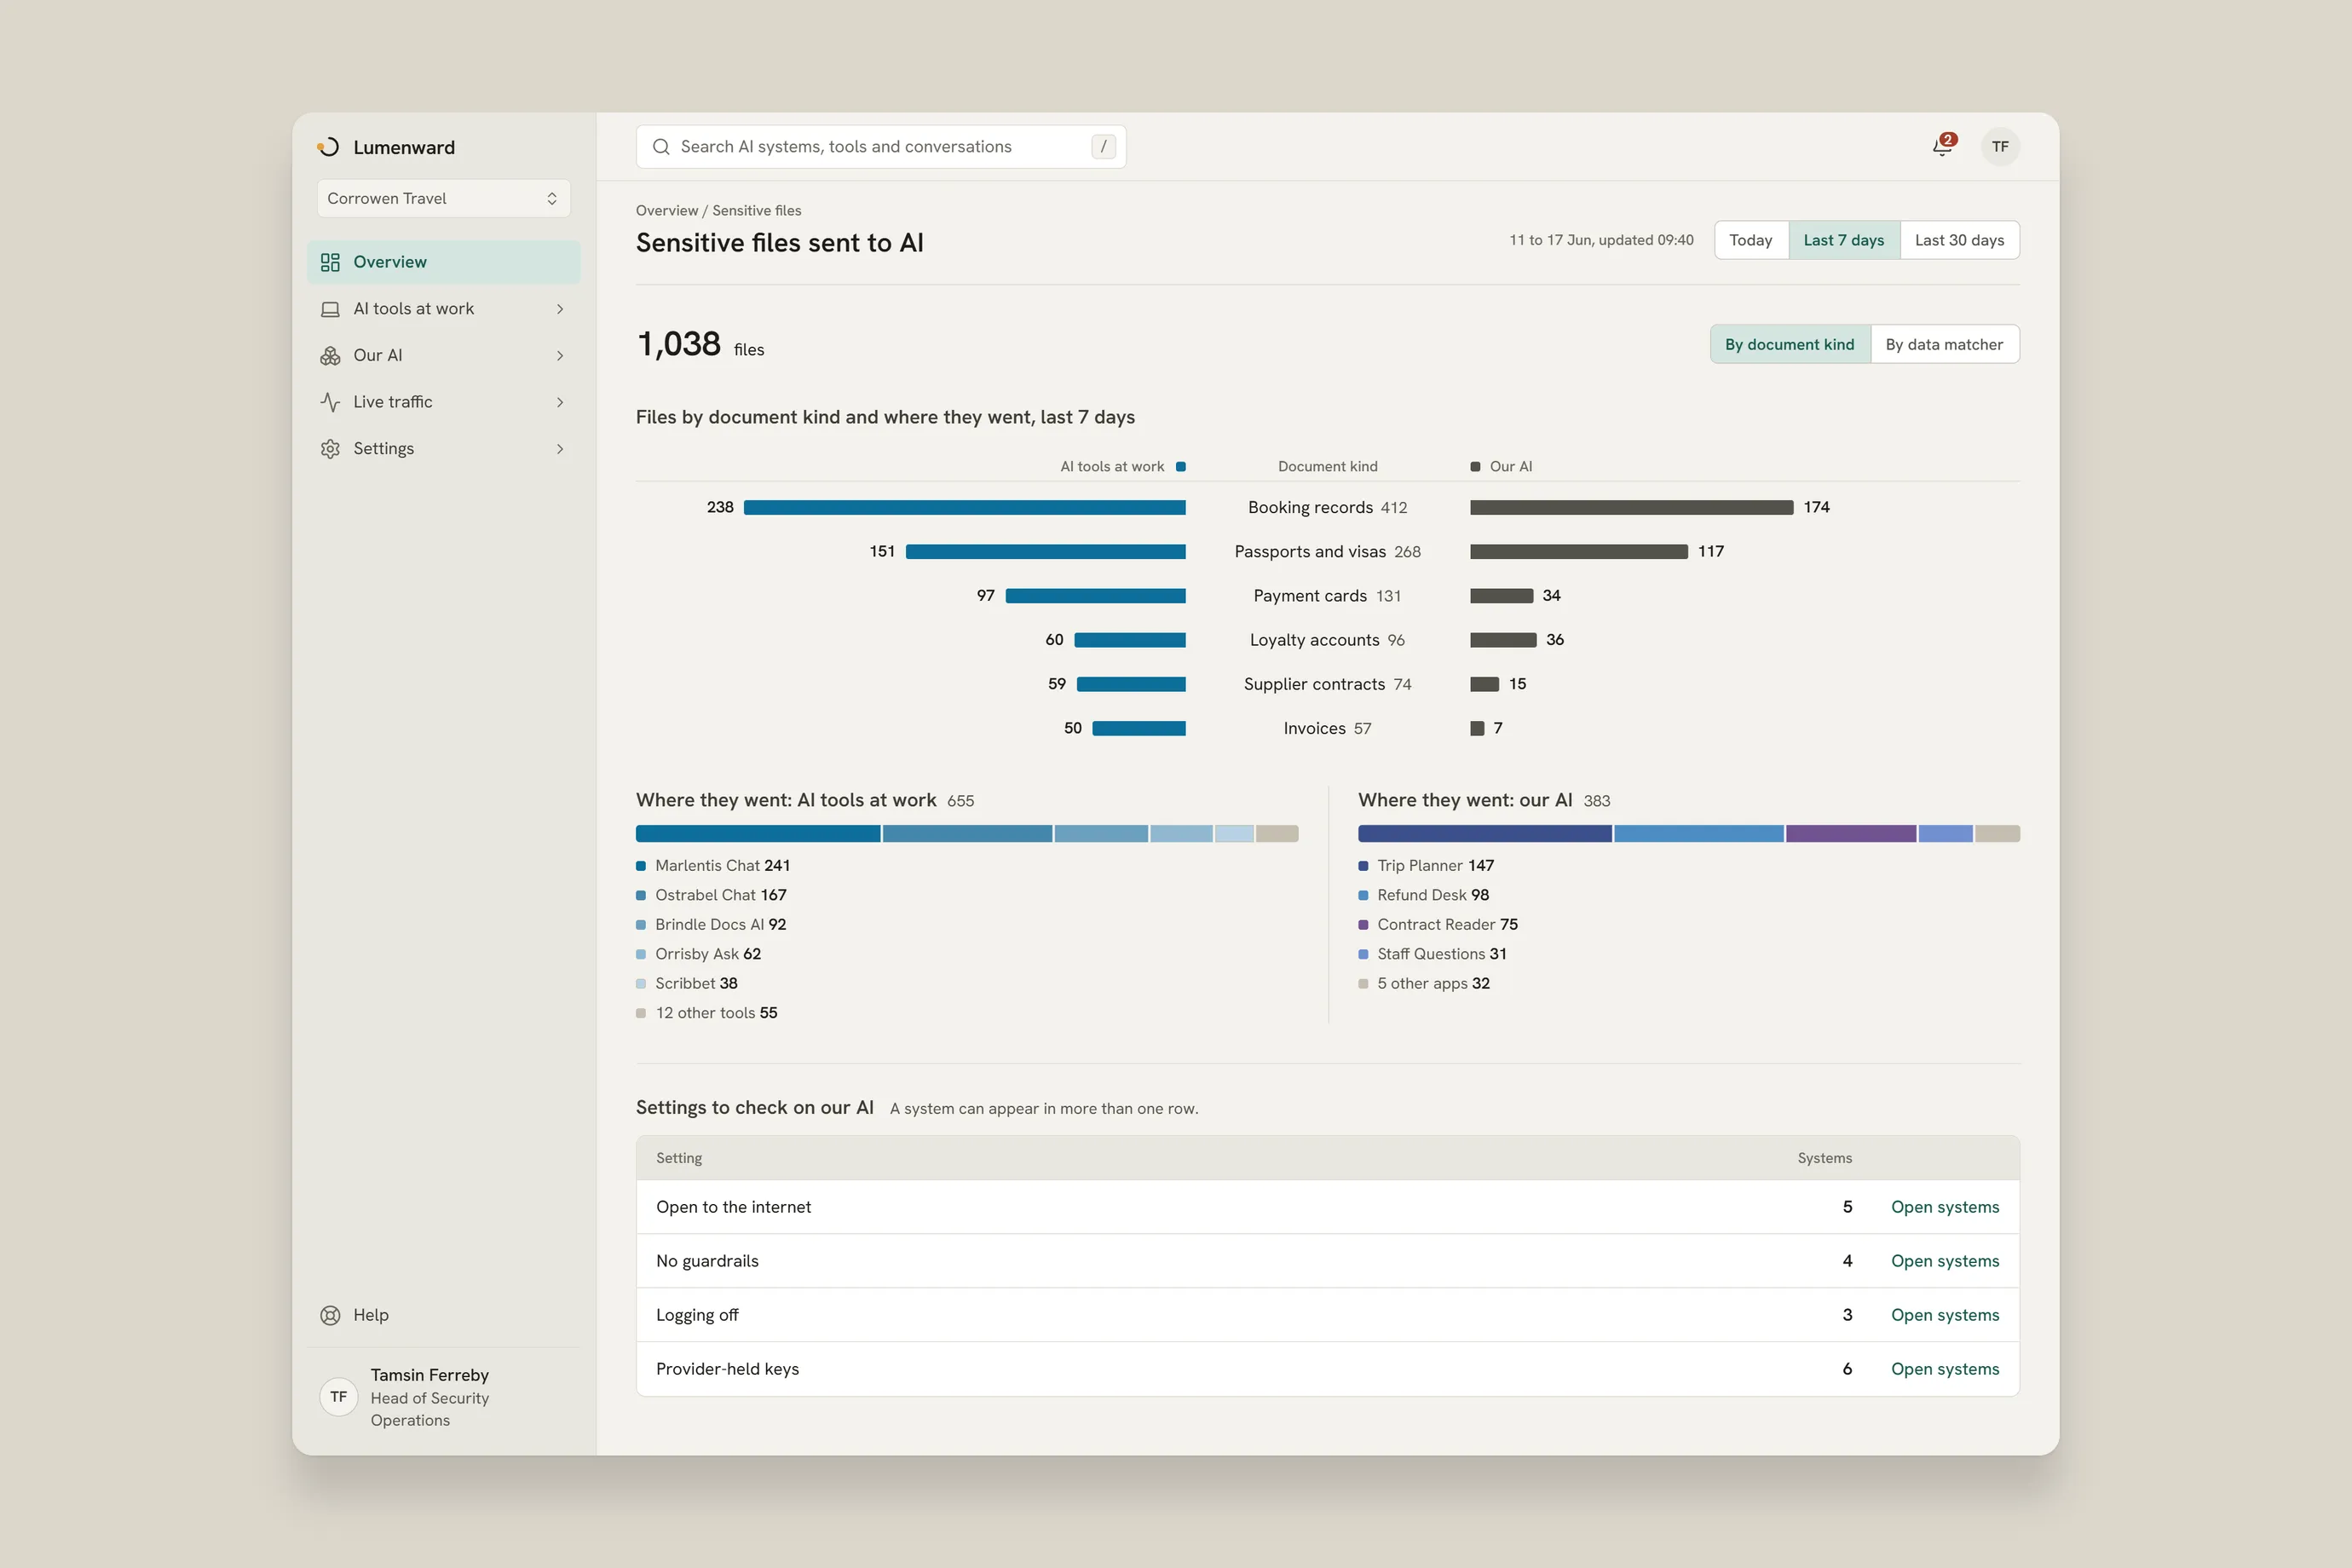Click the Marlentis Chat legend swatch
Screen dimensions: 2352x1568
click(641, 866)
